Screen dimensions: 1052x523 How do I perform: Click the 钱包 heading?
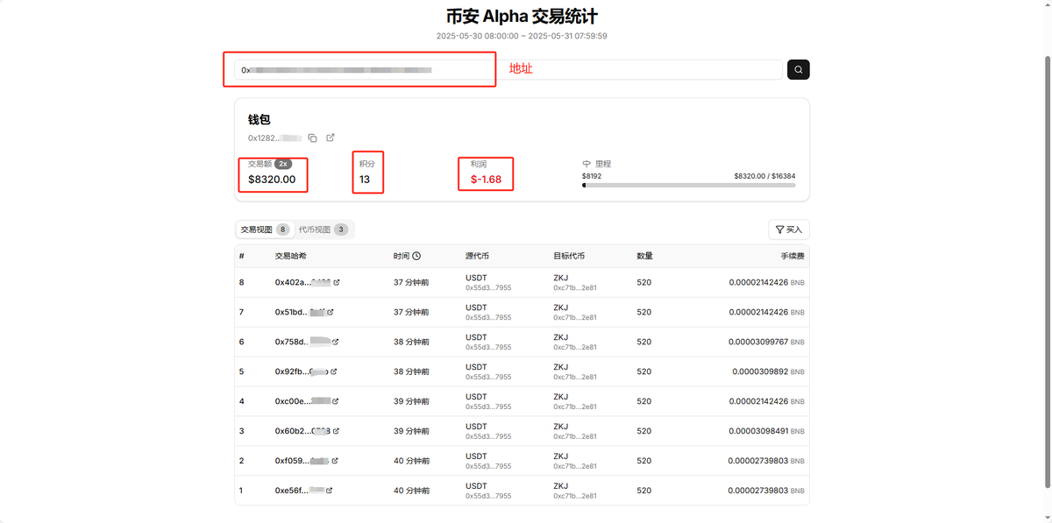(x=259, y=119)
